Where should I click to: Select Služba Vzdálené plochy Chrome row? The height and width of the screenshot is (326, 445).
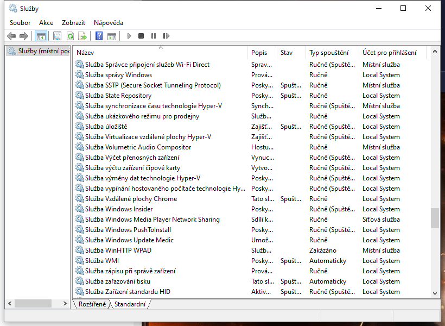(250, 199)
